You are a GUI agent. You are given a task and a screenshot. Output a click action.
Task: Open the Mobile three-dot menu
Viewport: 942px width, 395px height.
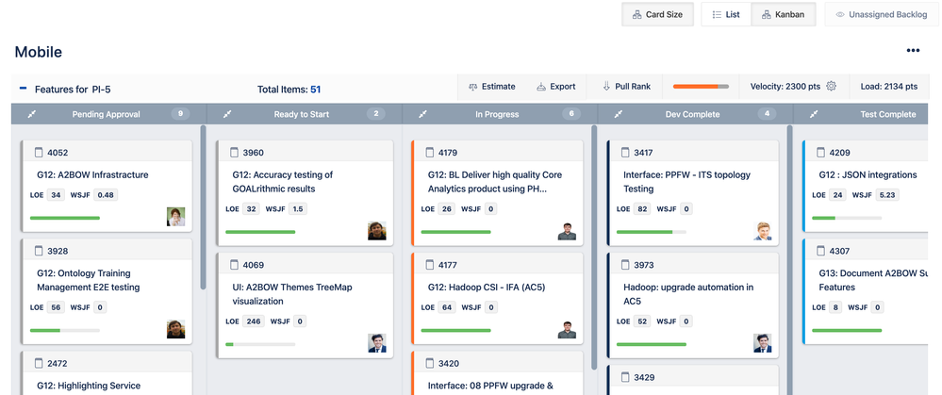(x=913, y=51)
